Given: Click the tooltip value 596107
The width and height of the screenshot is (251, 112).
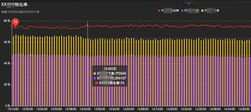Looking at the screenshot, I should [121, 78].
